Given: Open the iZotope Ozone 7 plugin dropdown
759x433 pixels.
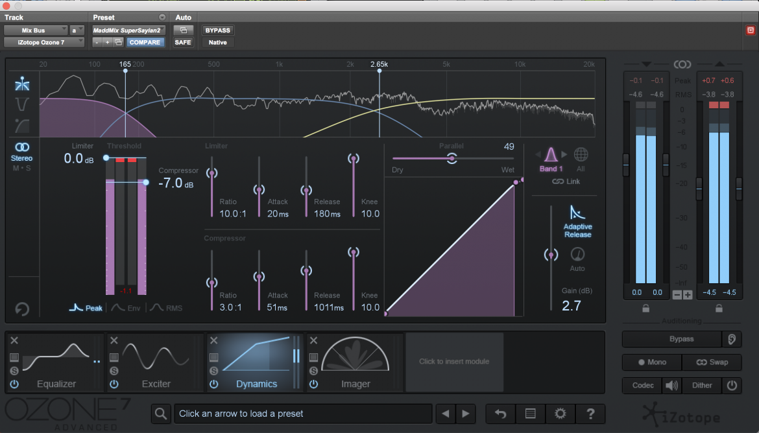Looking at the screenshot, I should pos(44,42).
